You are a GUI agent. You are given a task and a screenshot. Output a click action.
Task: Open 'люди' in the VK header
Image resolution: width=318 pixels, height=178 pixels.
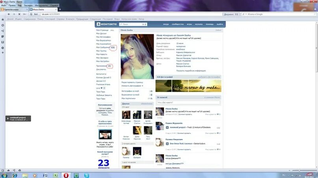click(x=166, y=24)
